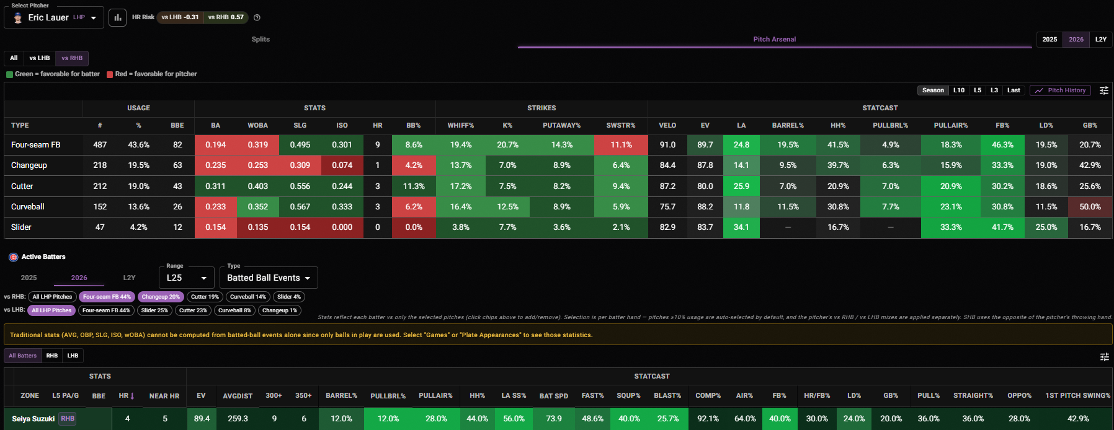Viewport: 1114px width, 430px height.
Task: Enable Slider 25% chip for vs LHB
Action: coord(154,310)
